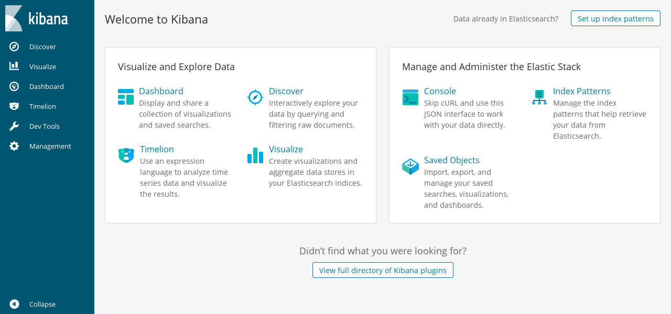Select Timelion in the sidebar menu
Screen dimensions: 671x314
point(42,106)
